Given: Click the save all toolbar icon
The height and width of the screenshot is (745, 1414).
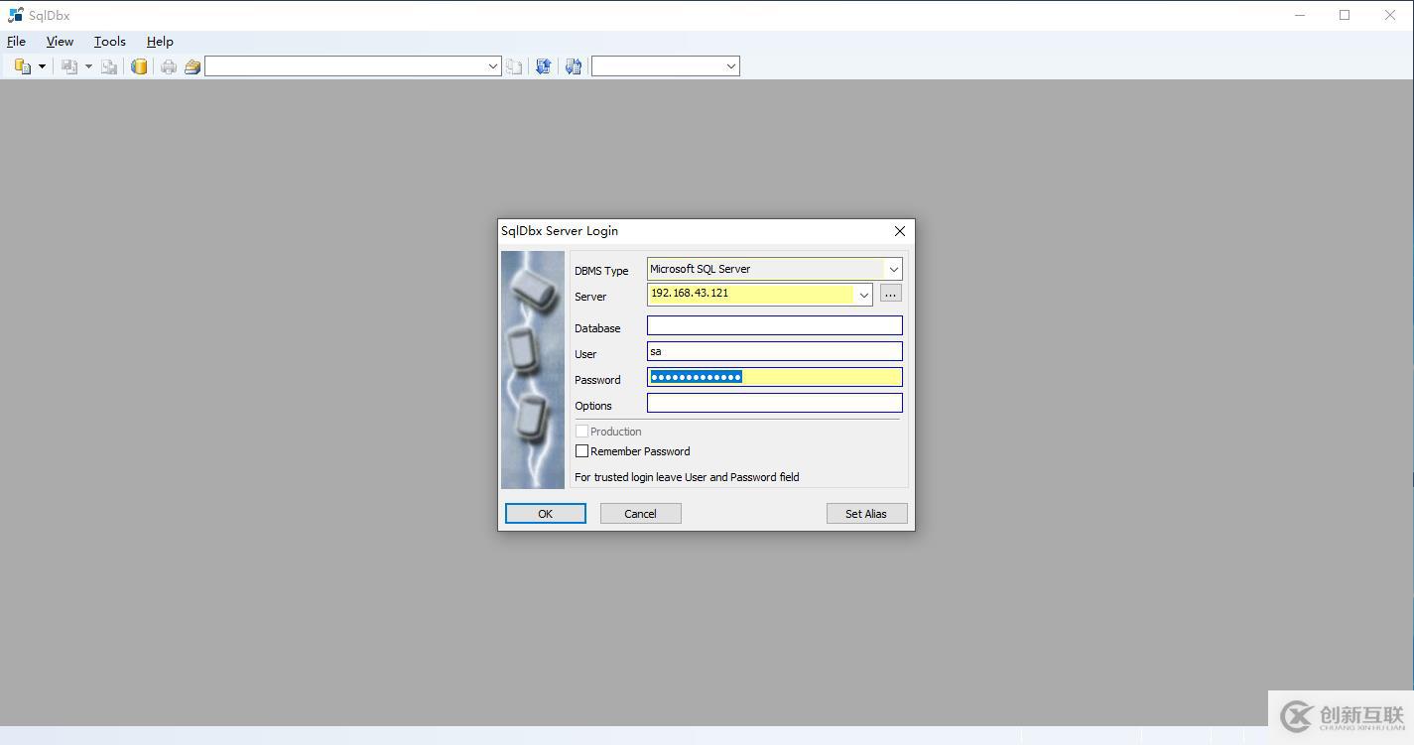Looking at the screenshot, I should click(x=109, y=66).
